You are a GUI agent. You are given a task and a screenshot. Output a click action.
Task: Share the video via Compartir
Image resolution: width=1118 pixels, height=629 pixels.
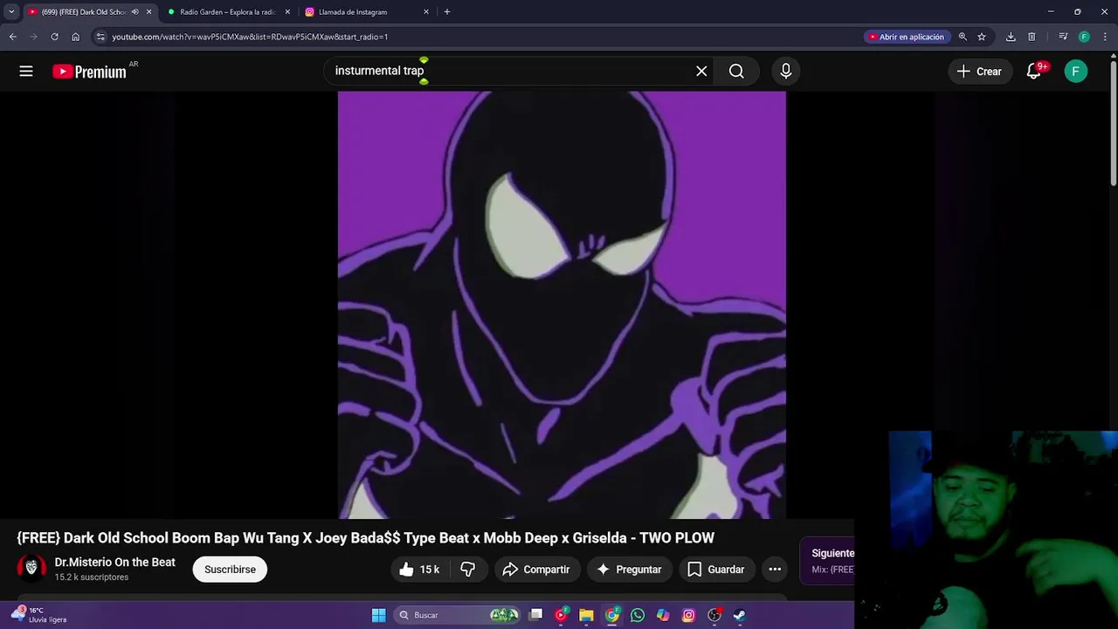coord(536,570)
